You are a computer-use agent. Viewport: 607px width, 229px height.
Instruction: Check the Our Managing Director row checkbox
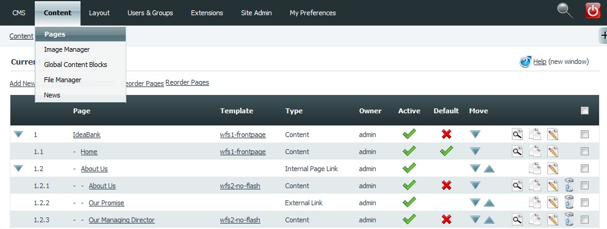point(584,219)
